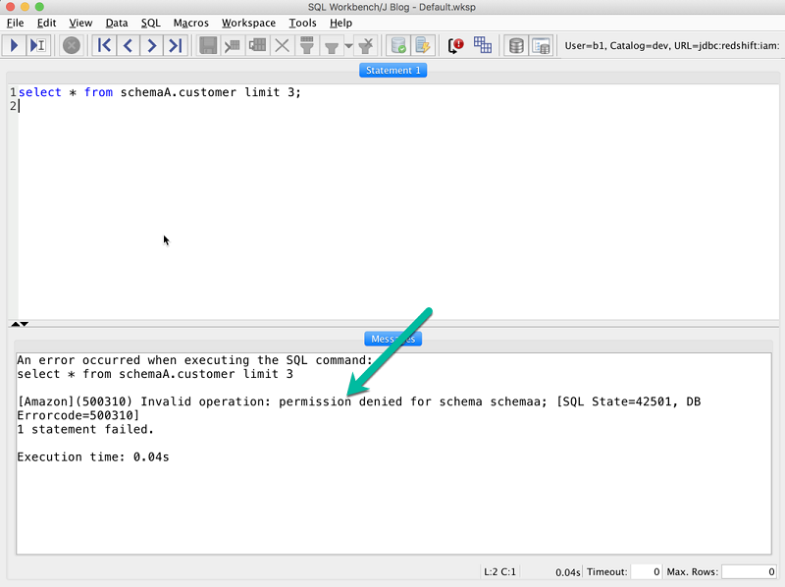Jump to first row navigation icon
Image resolution: width=785 pixels, height=587 pixels.
[104, 45]
